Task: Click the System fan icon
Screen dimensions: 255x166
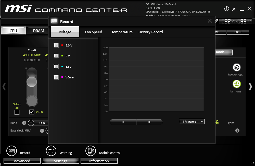Action: click(237, 67)
